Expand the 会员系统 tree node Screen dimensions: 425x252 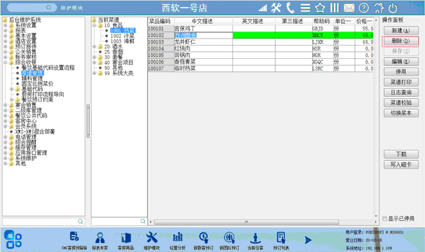[5, 126]
